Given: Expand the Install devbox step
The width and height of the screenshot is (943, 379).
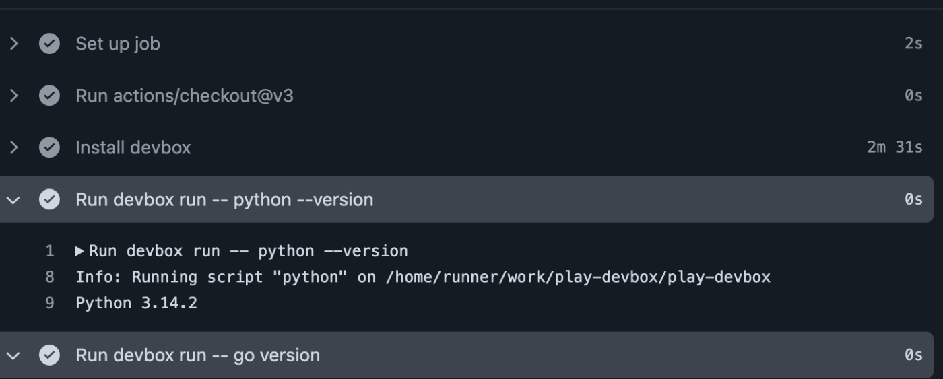Looking at the screenshot, I should click(13, 147).
